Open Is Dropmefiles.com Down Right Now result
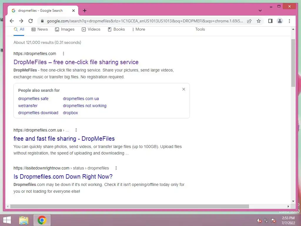301x226 pixels. point(63,177)
